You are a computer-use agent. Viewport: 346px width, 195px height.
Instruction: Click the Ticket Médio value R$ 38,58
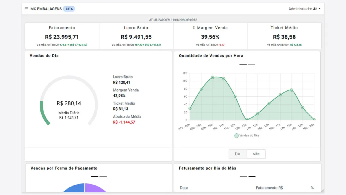tap(284, 37)
